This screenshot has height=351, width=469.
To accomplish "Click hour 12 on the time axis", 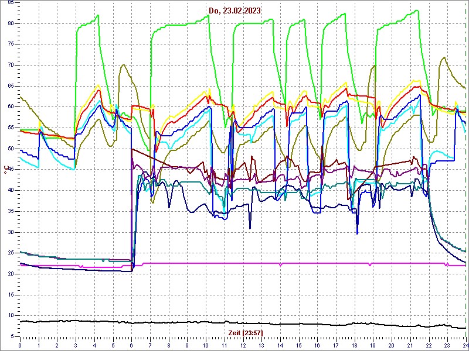I will (243, 345).
